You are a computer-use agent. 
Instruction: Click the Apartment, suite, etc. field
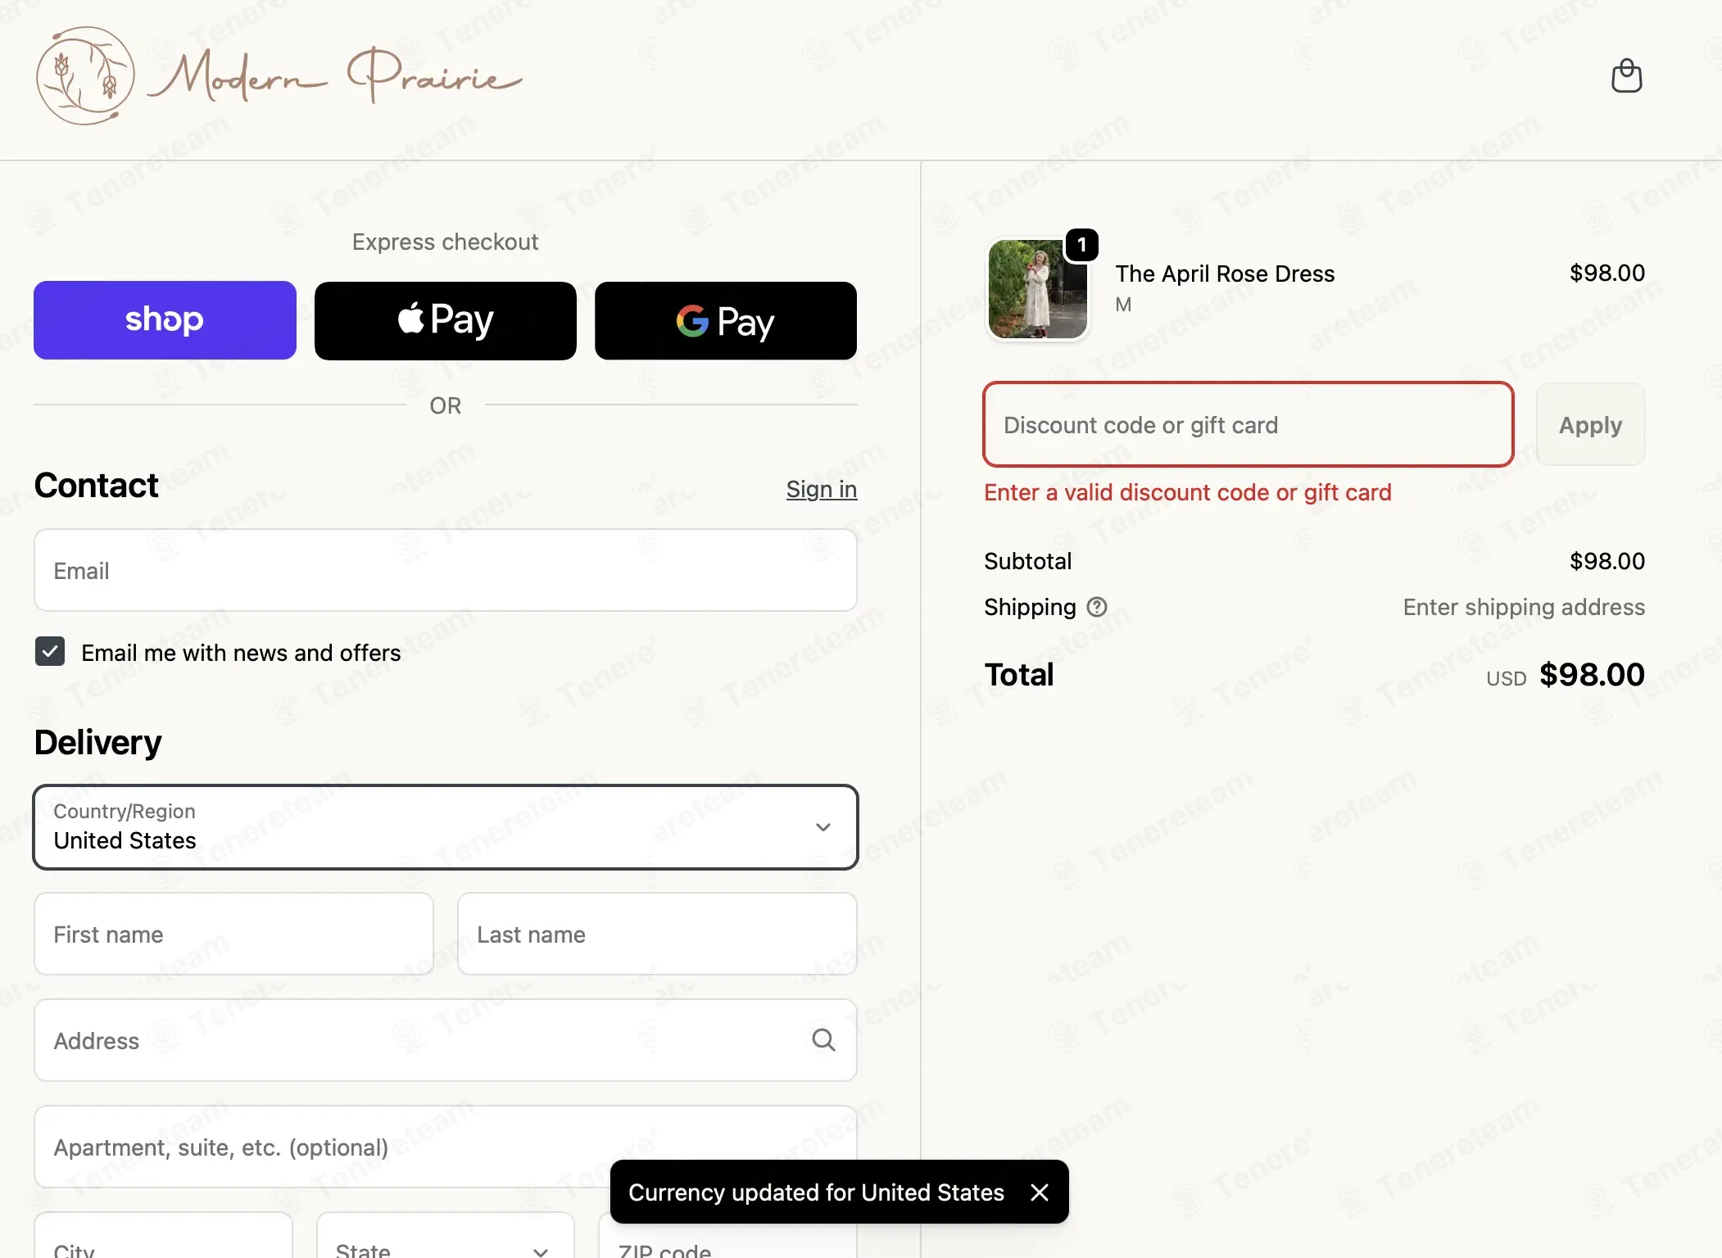point(446,1147)
